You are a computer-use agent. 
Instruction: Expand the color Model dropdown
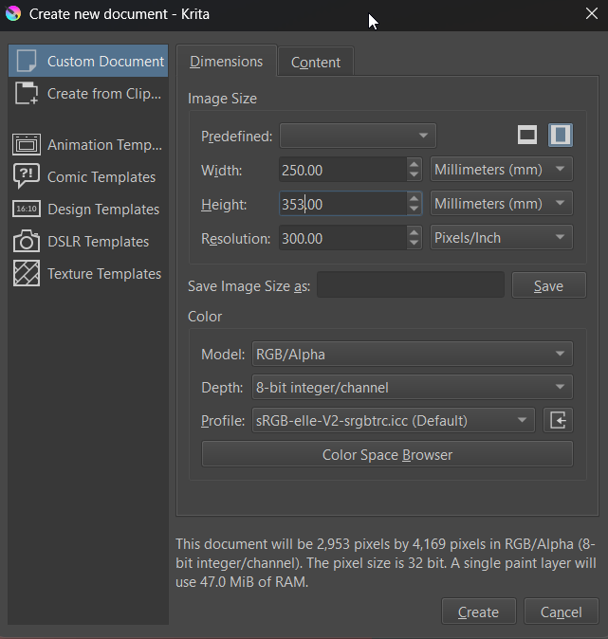(x=412, y=355)
